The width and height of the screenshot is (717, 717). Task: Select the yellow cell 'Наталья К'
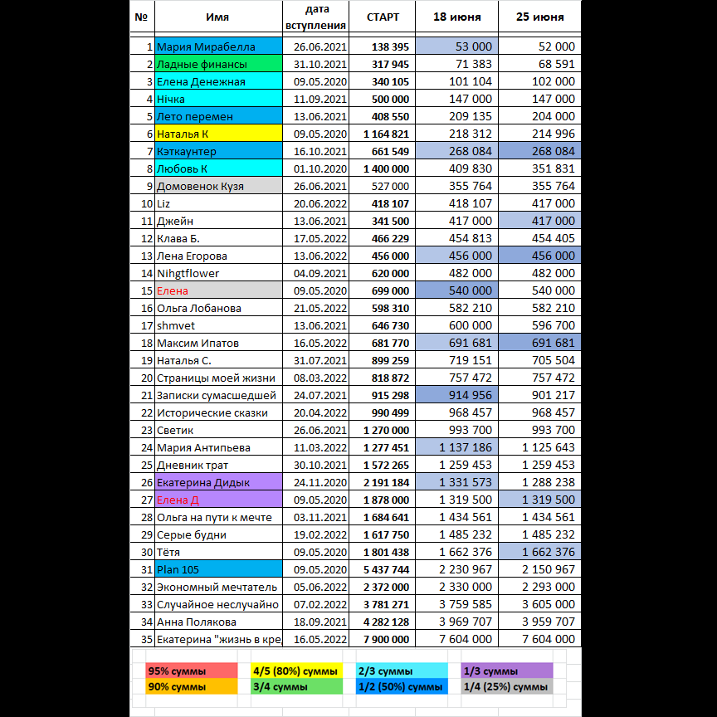coord(218,134)
